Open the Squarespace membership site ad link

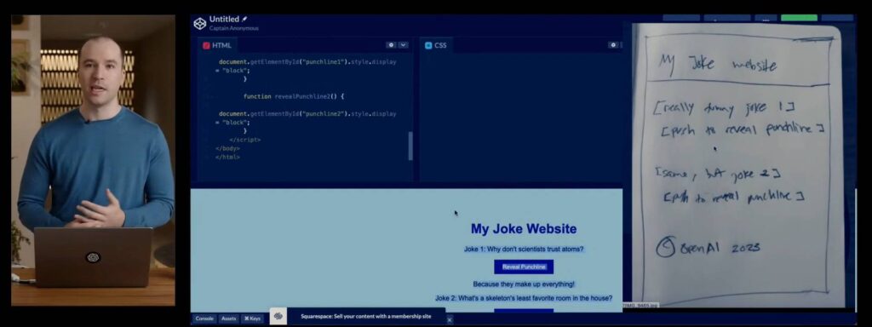(366, 317)
